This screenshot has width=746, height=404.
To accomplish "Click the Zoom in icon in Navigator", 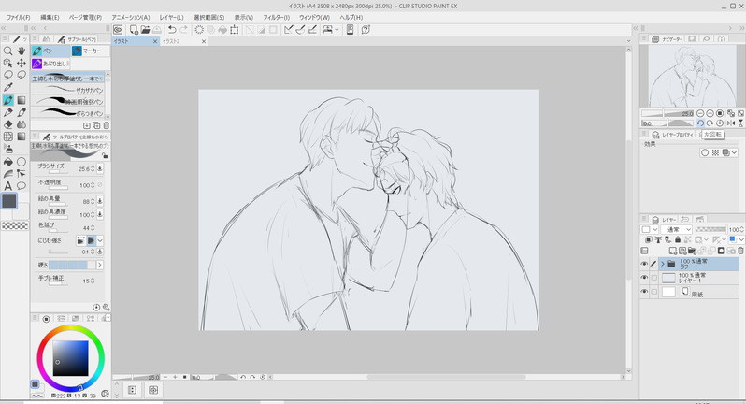I will tap(710, 113).
